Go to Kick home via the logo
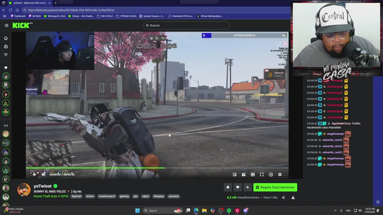Image resolution: width=383 pixels, height=215 pixels. 21,25
